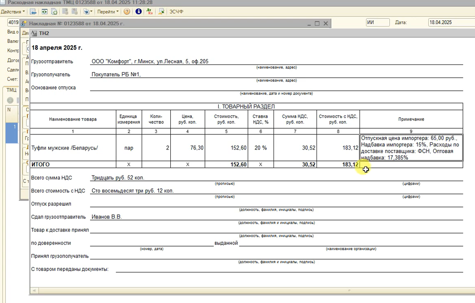Click the find-in-list toolbar icon

point(33,12)
